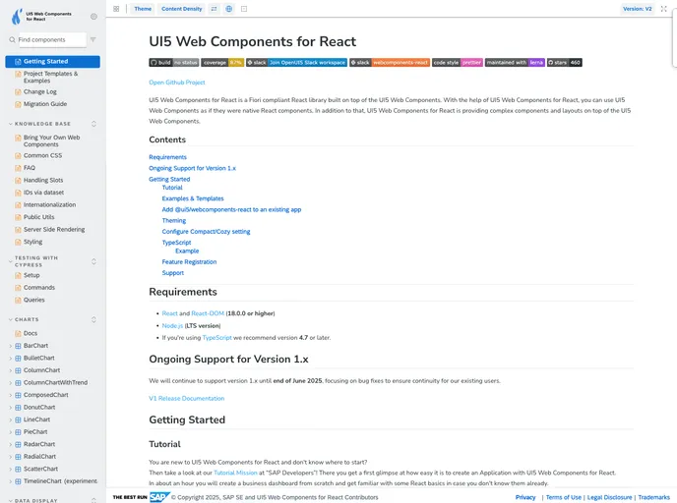
Task: Click the outline square toolbar icon
Action: pos(243,9)
